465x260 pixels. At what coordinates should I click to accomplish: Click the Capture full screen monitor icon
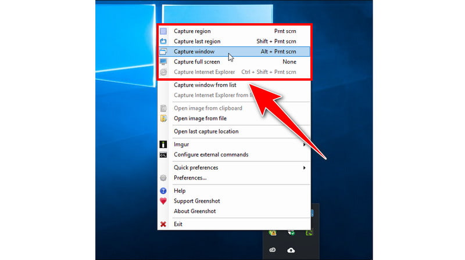(x=163, y=62)
